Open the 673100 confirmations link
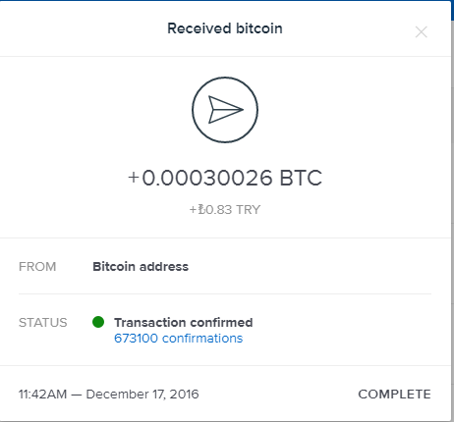The width and height of the screenshot is (454, 422). coord(178,338)
